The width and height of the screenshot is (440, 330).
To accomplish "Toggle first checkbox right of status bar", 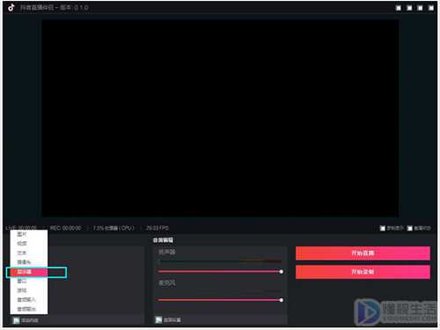I will 383,228.
